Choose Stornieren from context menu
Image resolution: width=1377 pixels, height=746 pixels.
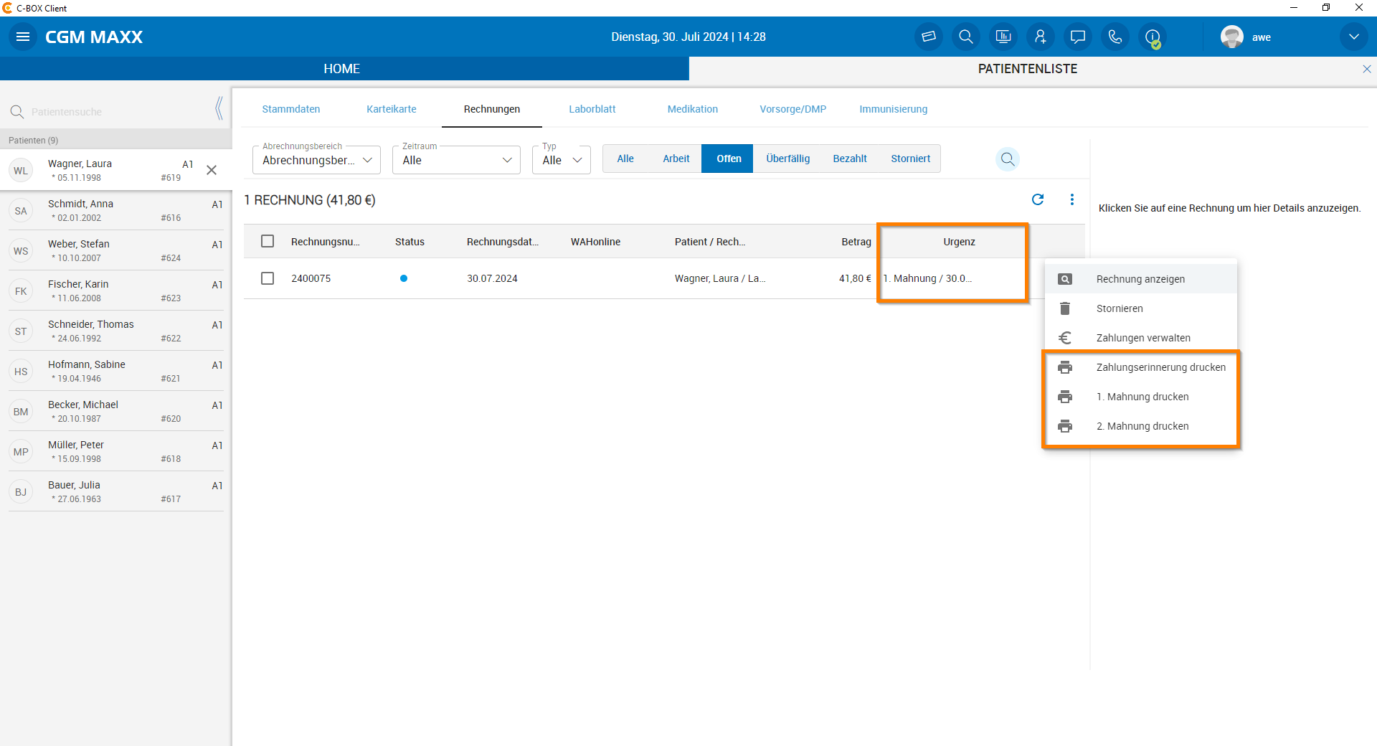1141,308
